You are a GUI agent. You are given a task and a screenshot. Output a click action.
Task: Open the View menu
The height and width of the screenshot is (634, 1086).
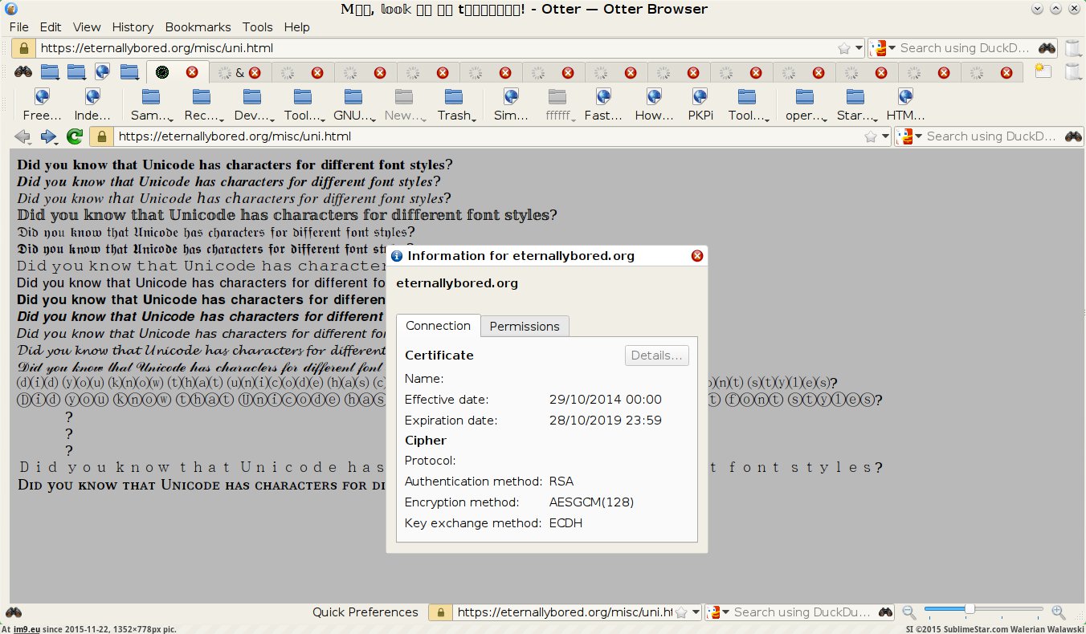pos(87,27)
